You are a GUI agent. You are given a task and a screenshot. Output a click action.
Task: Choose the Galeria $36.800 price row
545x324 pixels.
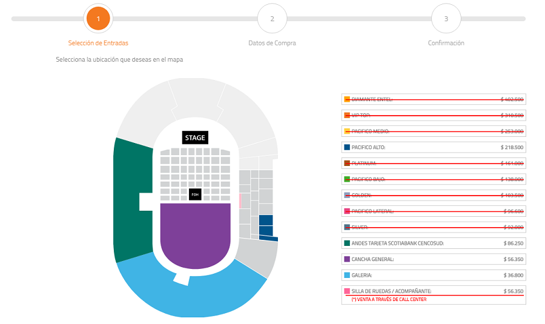pos(433,275)
